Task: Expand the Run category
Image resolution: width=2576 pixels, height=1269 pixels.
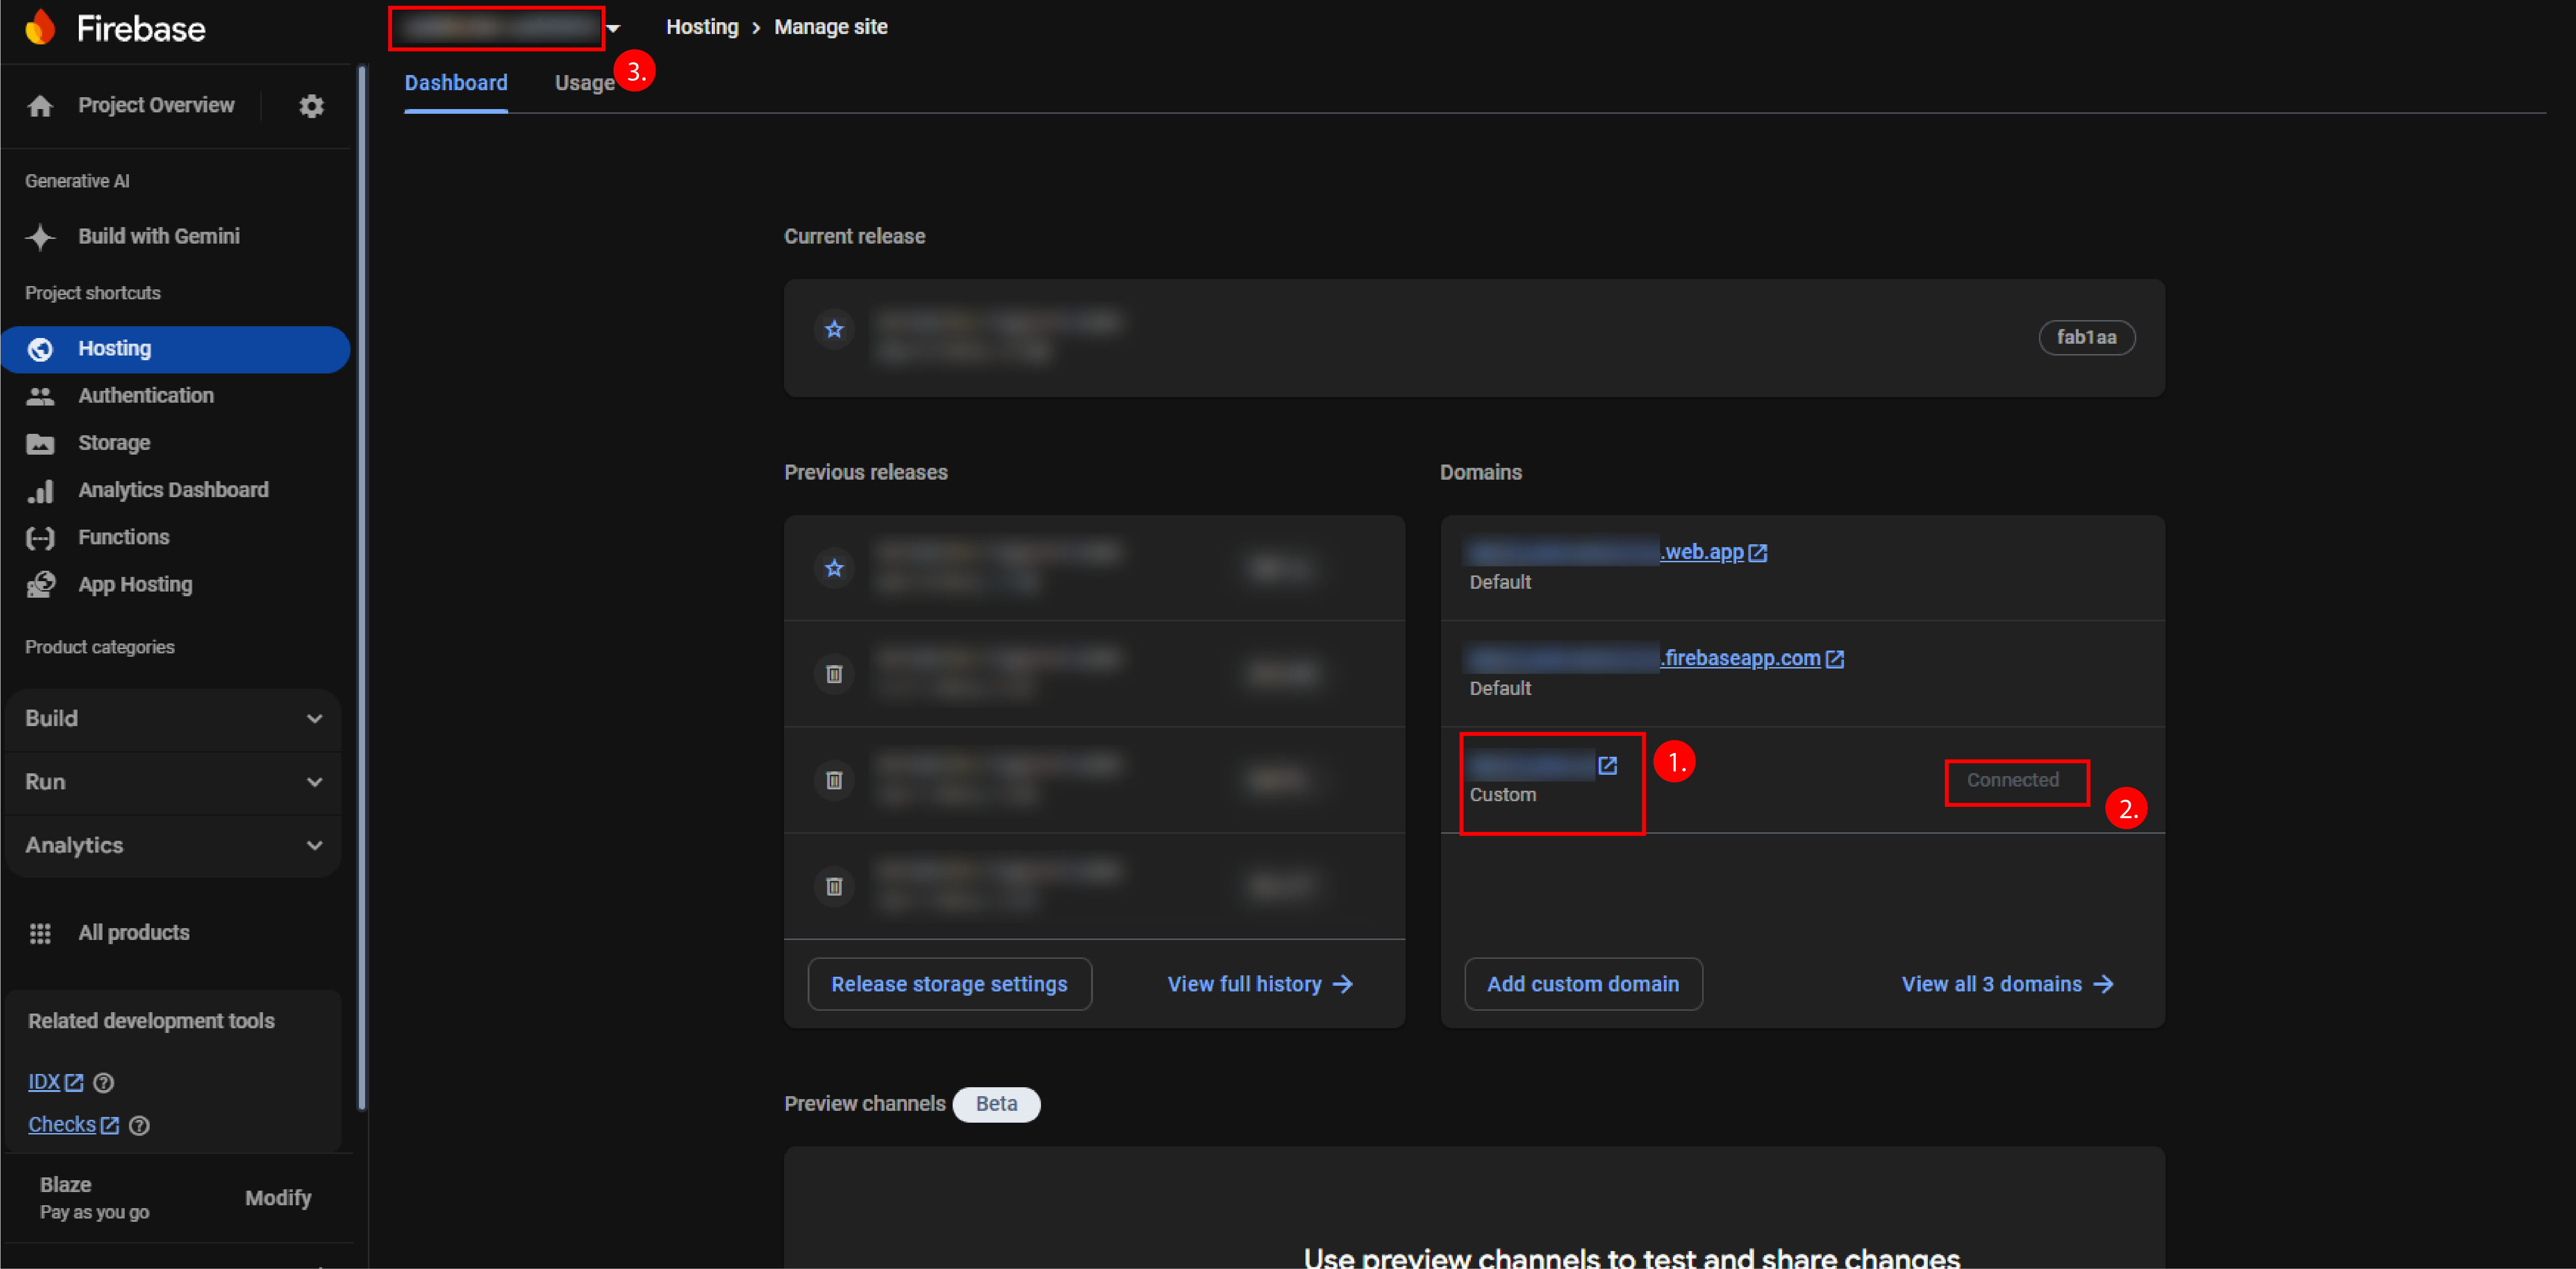Action: pyautogui.click(x=173, y=781)
